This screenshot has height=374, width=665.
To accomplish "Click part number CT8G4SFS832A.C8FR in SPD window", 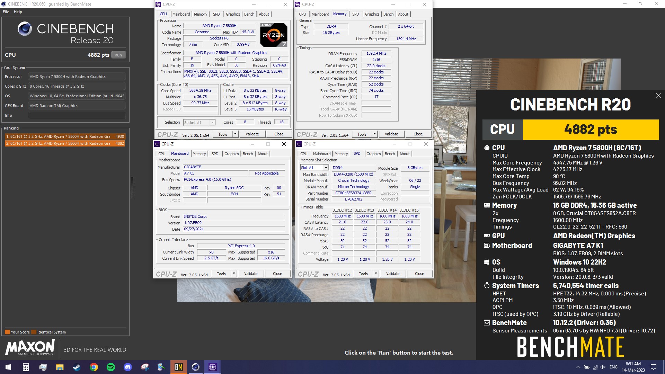I will tap(354, 193).
